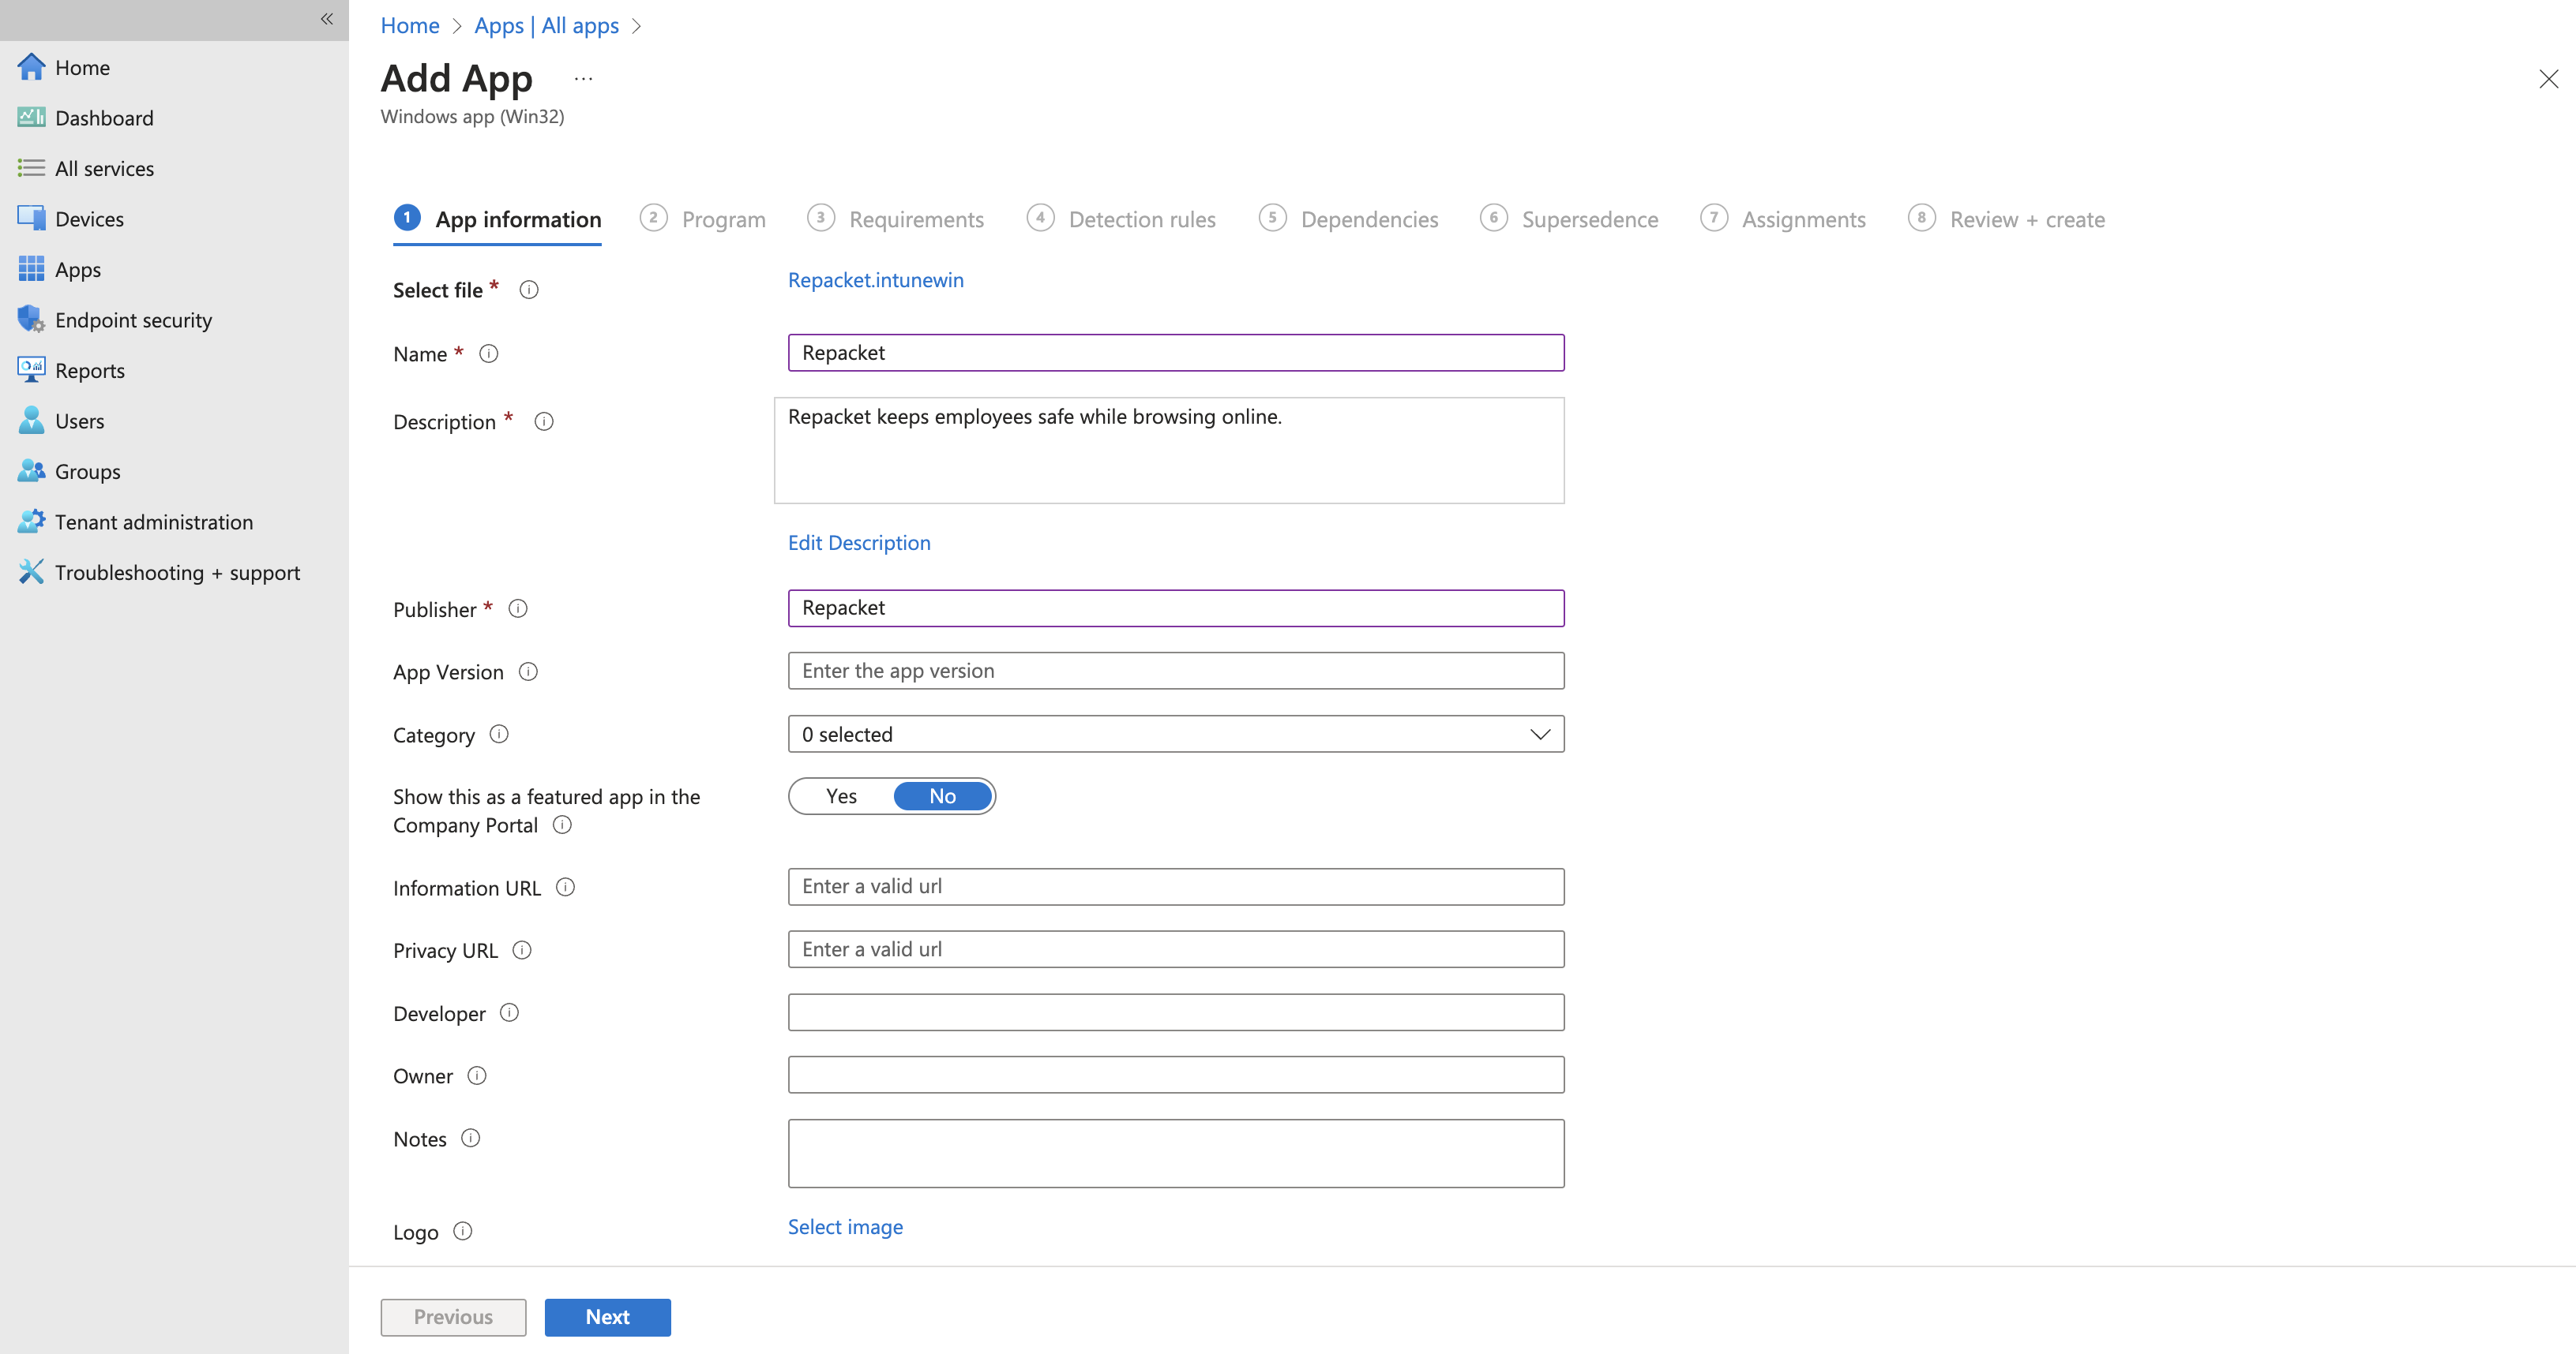Open the Groups section
The image size is (2576, 1354).
[87, 472]
